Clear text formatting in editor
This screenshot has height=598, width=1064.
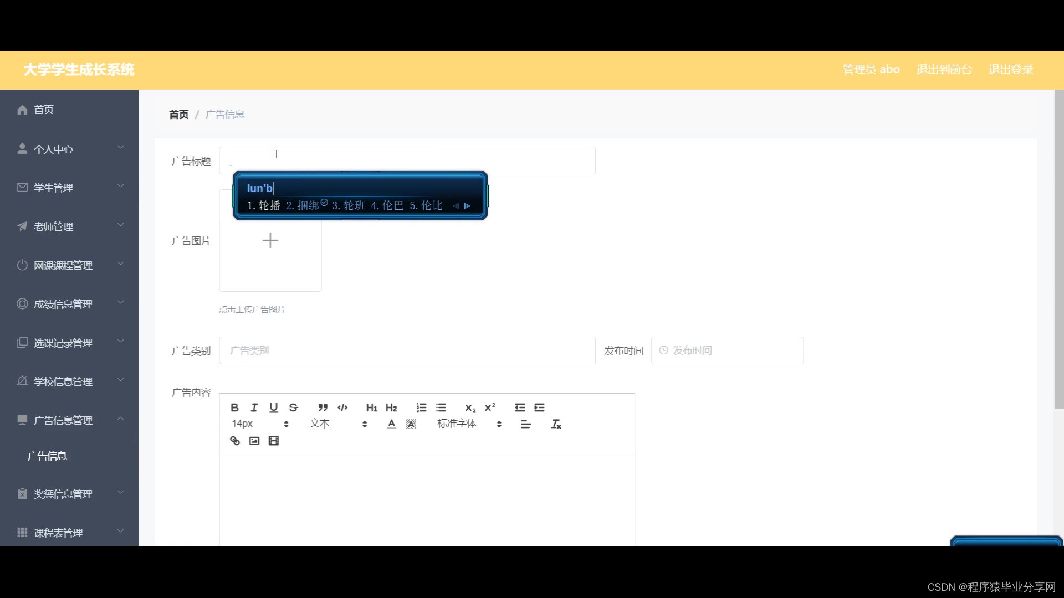pos(556,424)
